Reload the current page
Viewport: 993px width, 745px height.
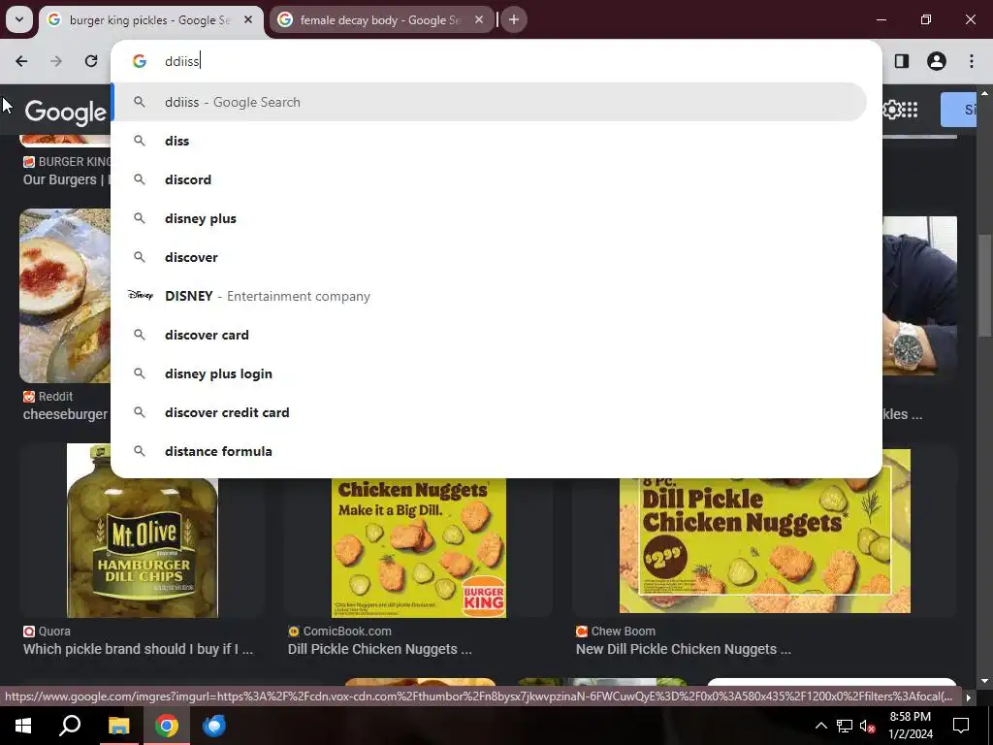coord(90,61)
